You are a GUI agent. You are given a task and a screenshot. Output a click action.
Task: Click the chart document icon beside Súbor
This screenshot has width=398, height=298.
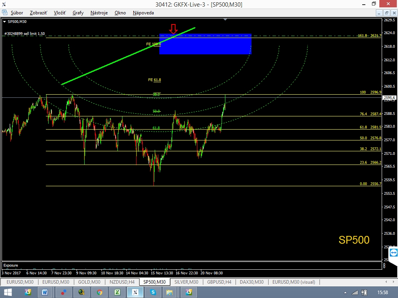(x=5, y=13)
